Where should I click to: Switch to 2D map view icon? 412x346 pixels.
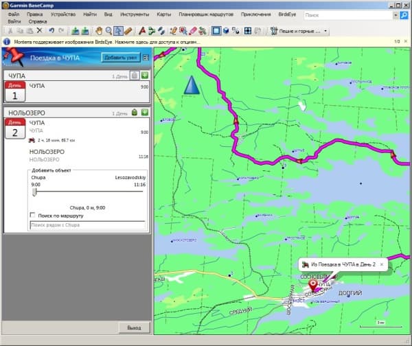pos(216,31)
